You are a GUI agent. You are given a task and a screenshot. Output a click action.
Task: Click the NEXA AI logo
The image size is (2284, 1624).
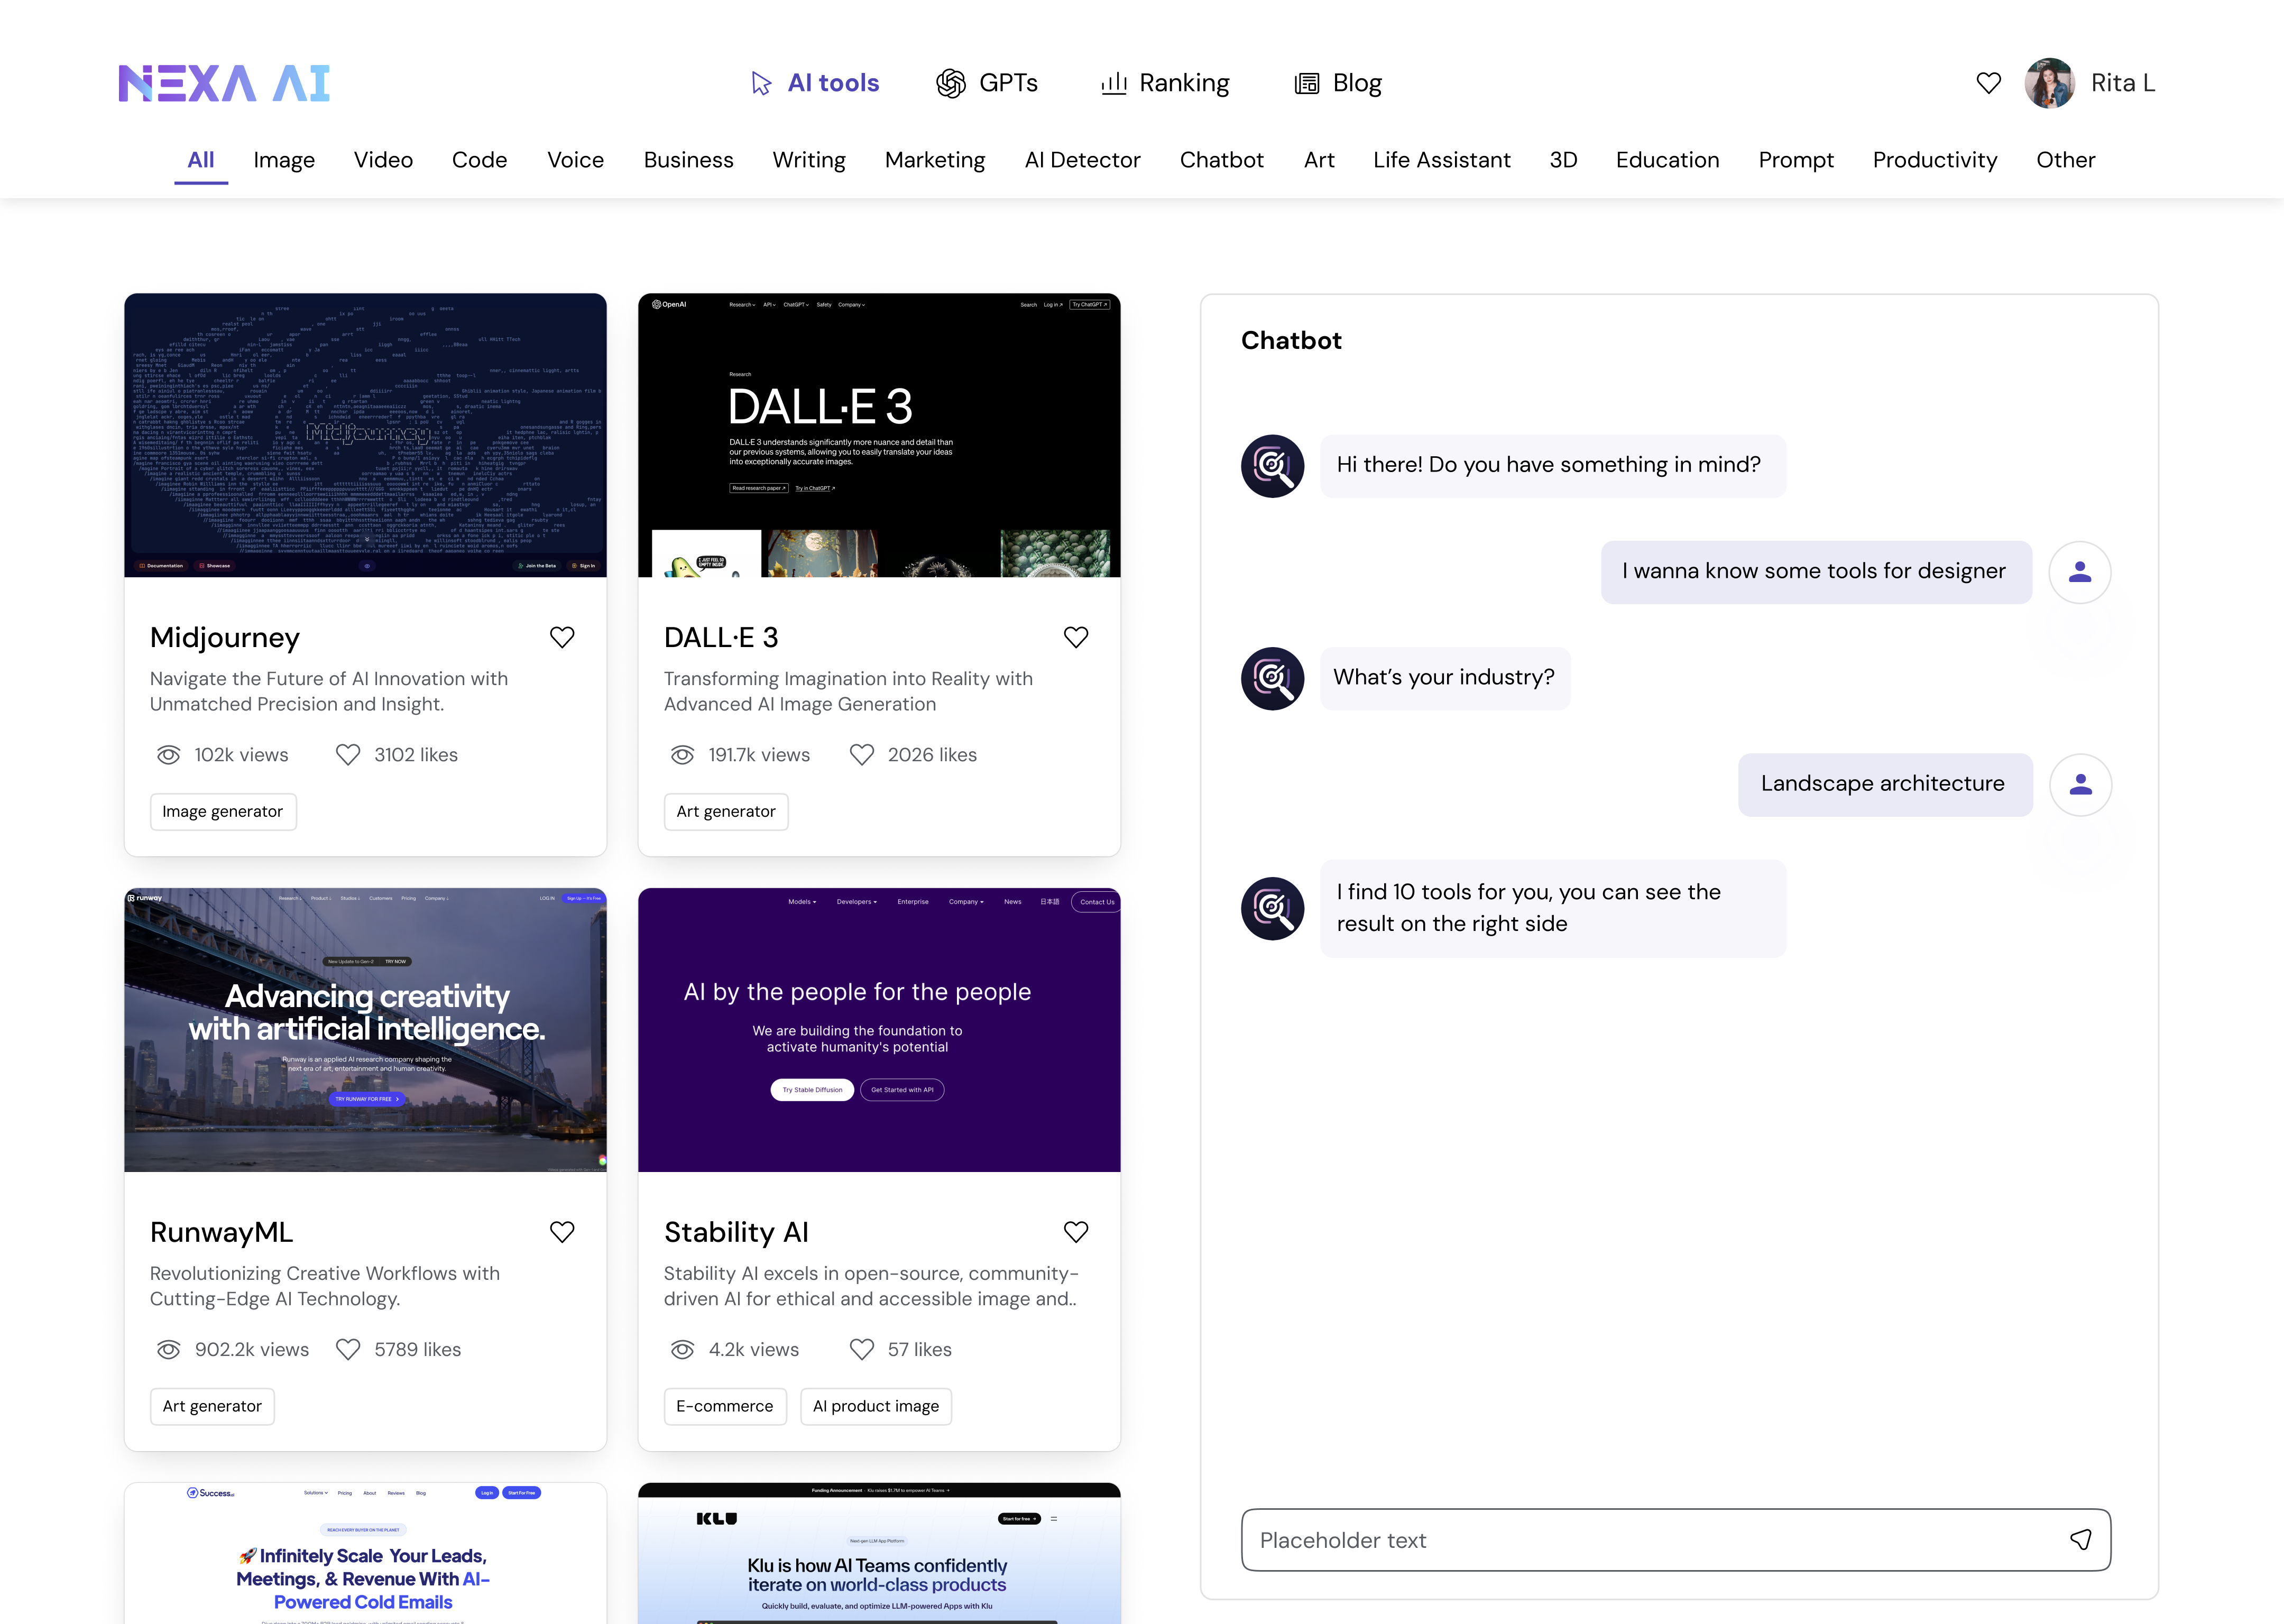point(224,83)
